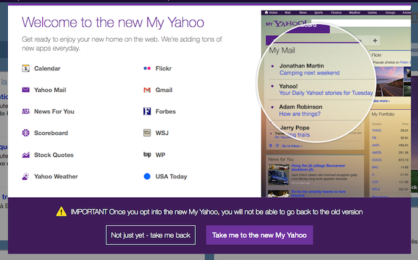Click the 'News For You' label
The width and height of the screenshot is (418, 260).
[x=54, y=112]
